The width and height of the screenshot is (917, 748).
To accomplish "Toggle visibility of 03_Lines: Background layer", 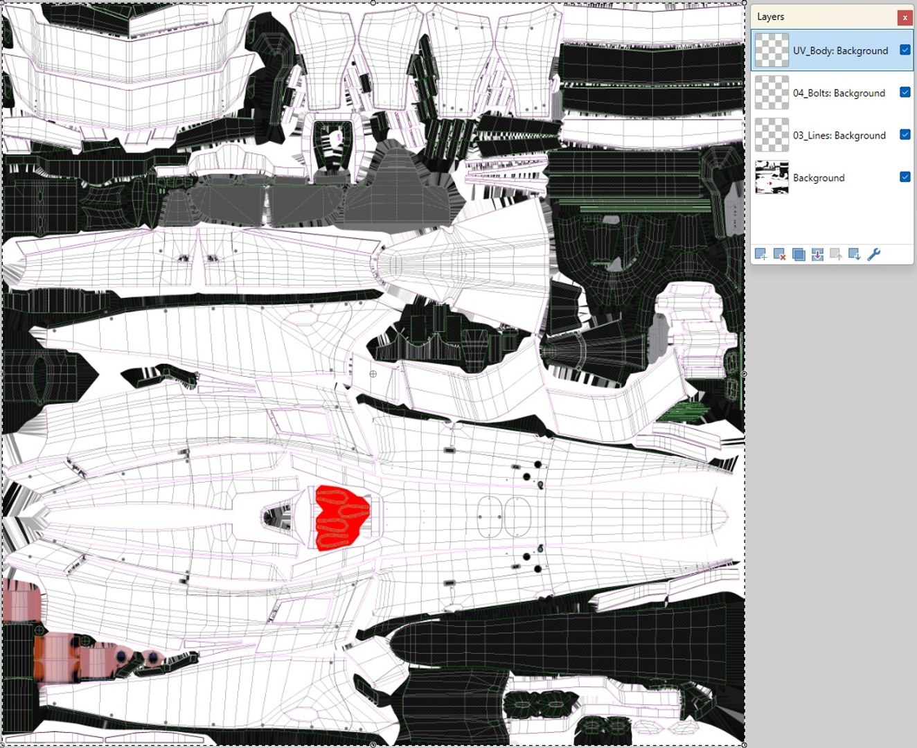I will (905, 134).
